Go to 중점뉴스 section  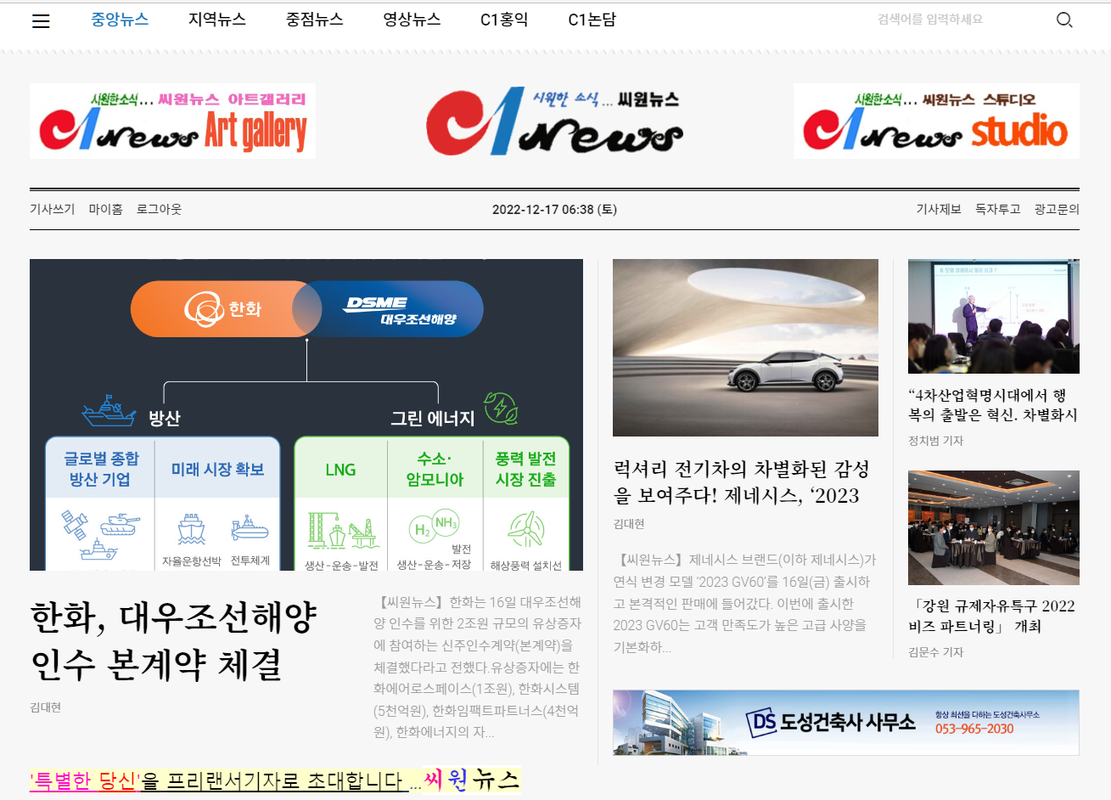pos(315,20)
